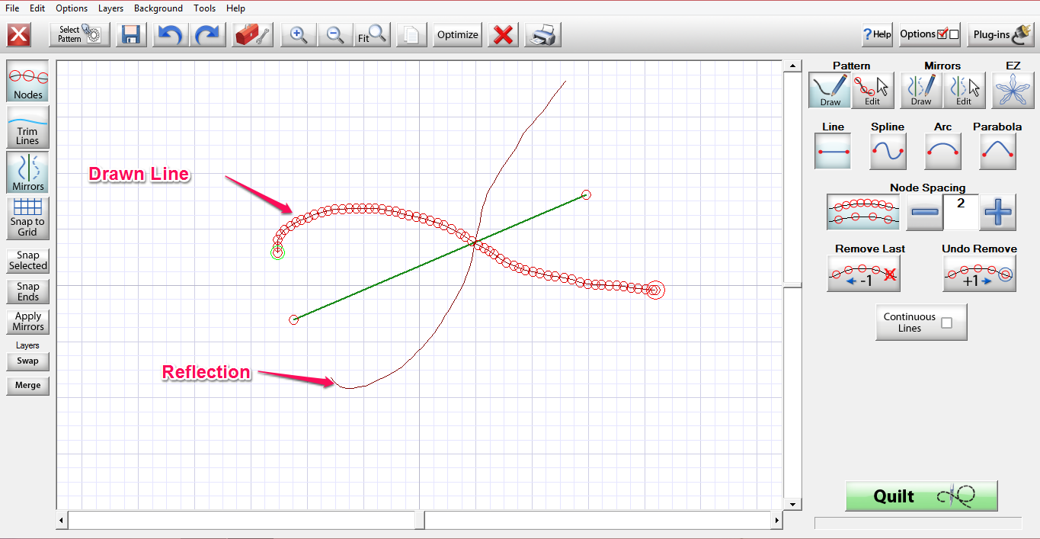This screenshot has height=539, width=1040.
Task: Fit the pattern to view
Action: 372,35
